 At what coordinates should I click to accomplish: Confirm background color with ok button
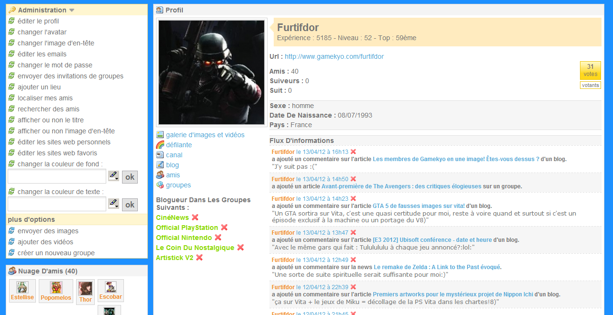click(x=130, y=177)
